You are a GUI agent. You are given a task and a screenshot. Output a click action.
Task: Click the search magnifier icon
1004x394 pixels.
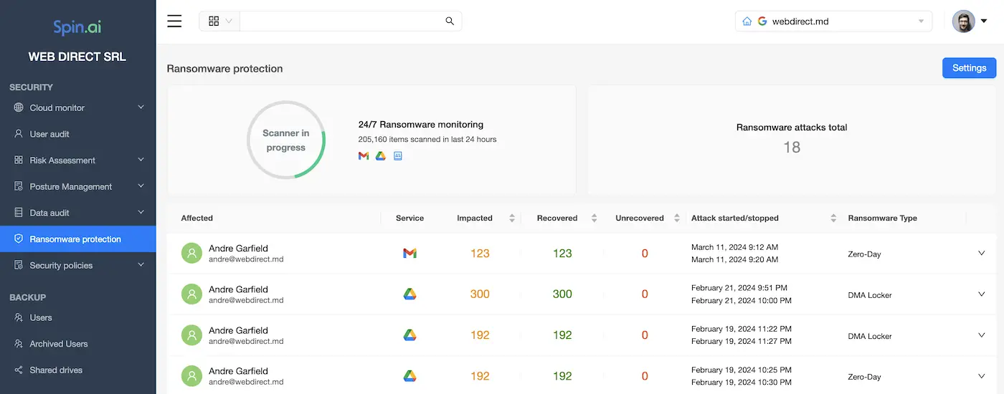(x=450, y=21)
